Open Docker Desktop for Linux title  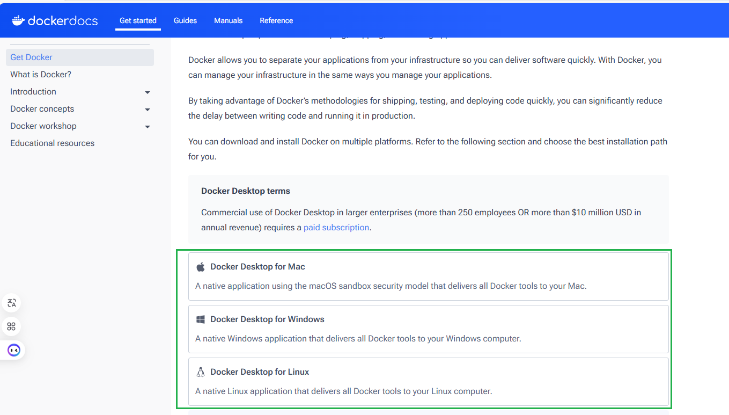260,372
